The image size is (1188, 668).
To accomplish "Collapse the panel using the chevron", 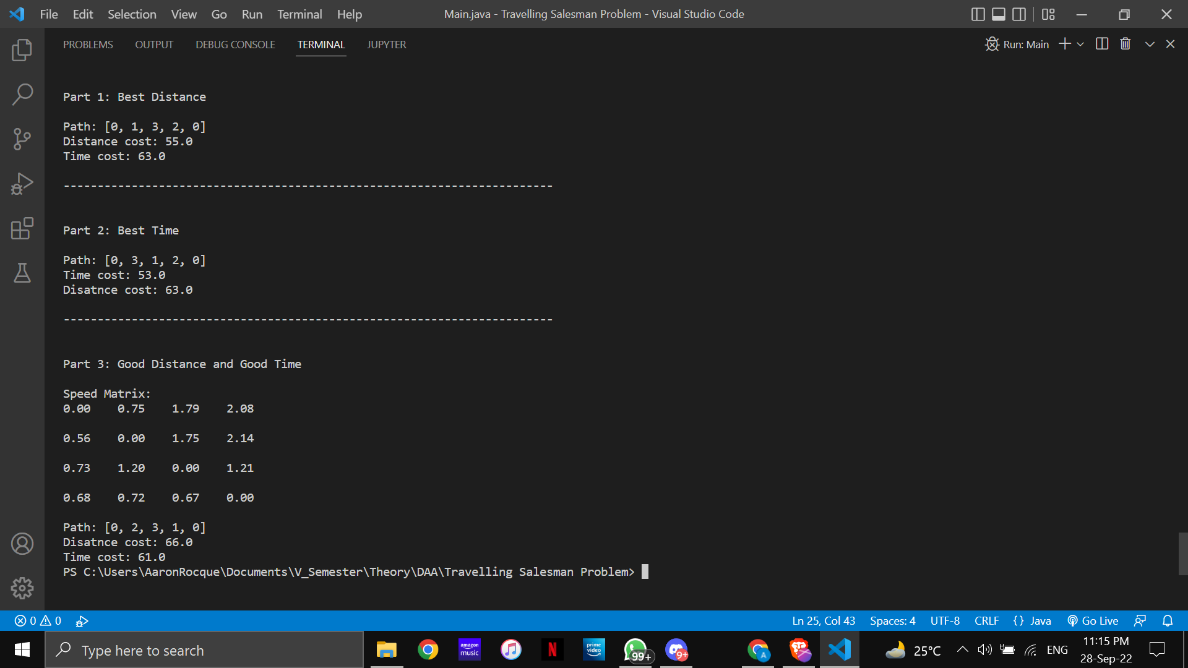I will [x=1149, y=43].
